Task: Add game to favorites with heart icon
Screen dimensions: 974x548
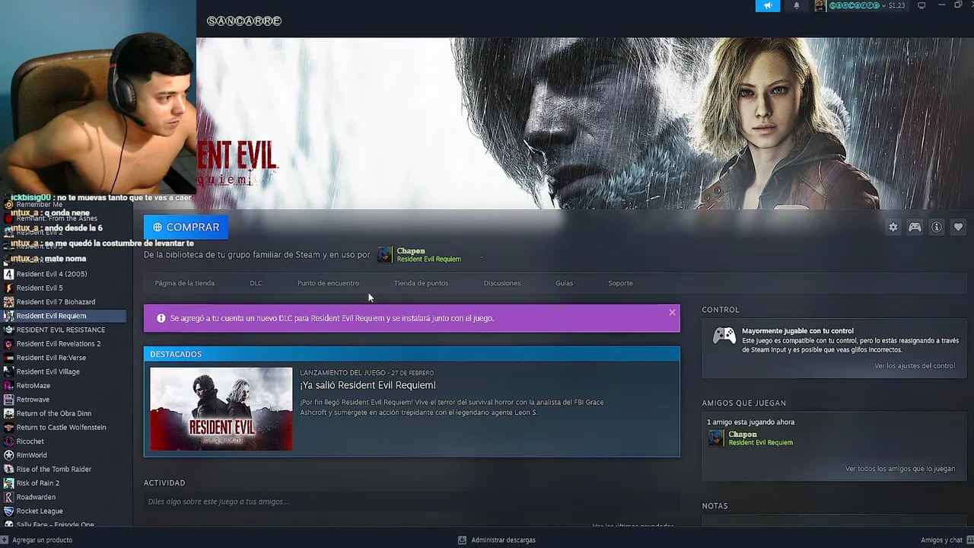Action: 958,227
